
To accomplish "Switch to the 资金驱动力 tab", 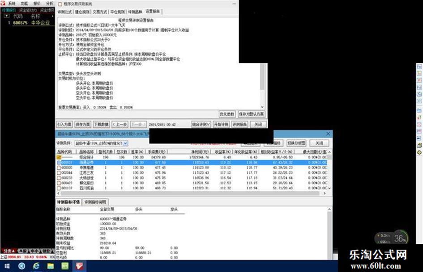I will tap(28, 10).
